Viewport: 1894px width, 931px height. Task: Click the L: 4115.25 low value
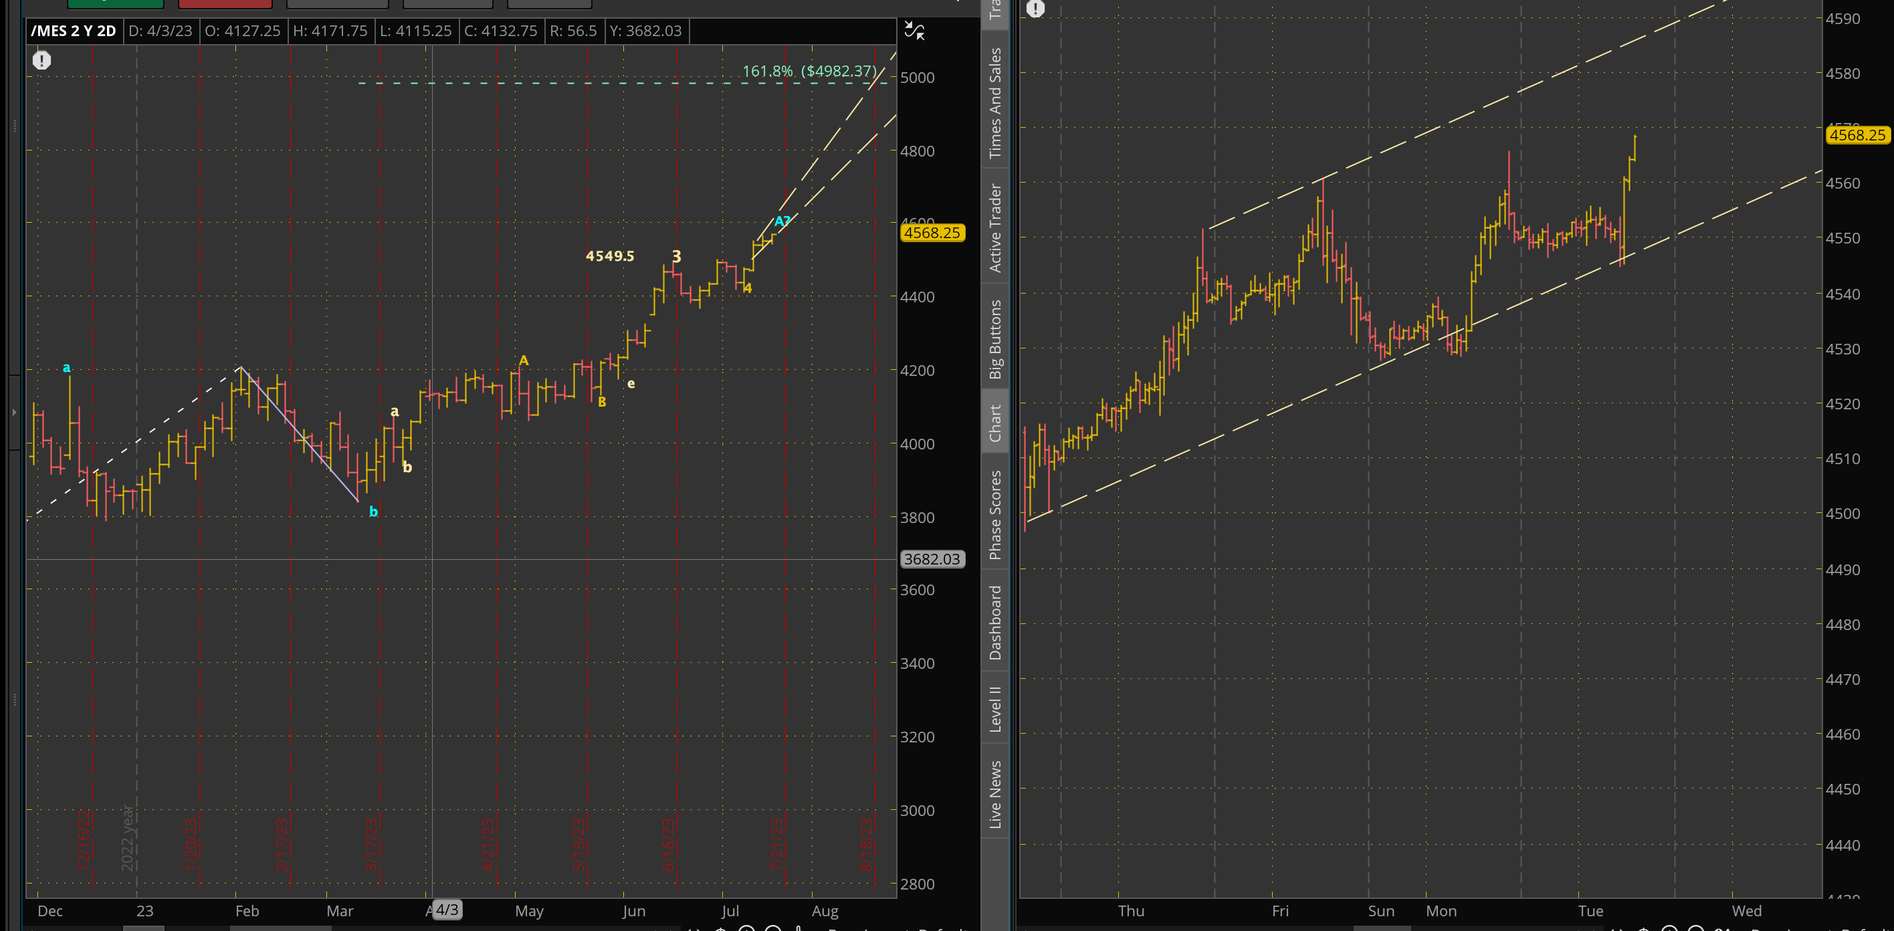[x=415, y=31]
